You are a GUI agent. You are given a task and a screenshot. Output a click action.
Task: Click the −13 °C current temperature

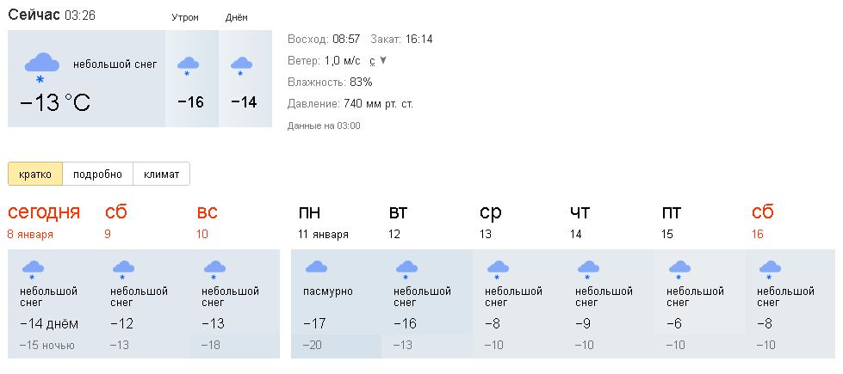click(55, 102)
